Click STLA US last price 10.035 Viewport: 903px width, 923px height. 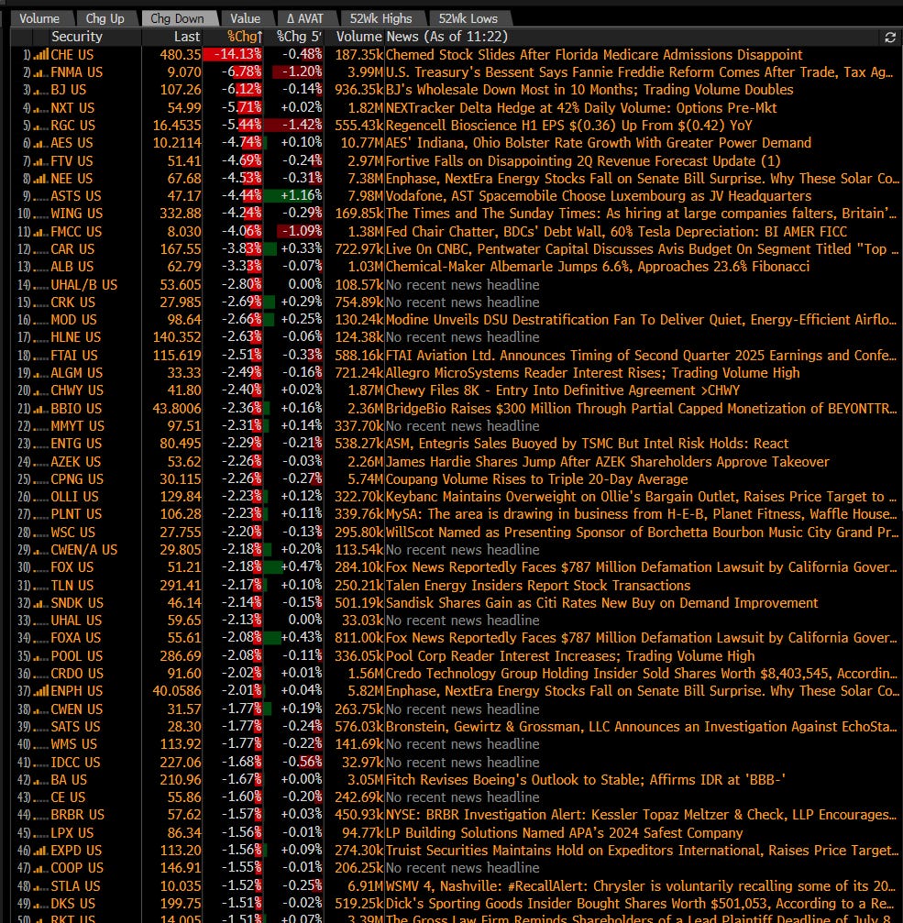click(x=180, y=886)
